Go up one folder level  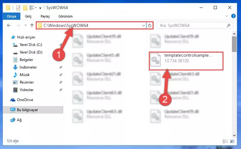coord(32,25)
